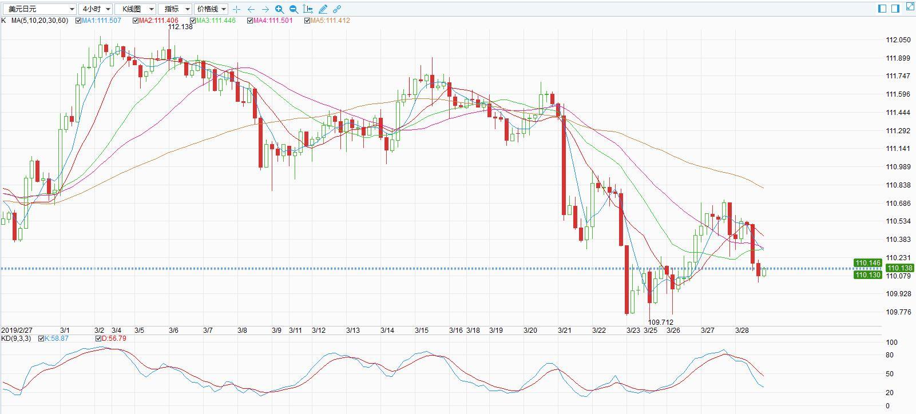This screenshot has width=916, height=414.
Task: Click the MA(5,10,20,30,60) indicator label
Action: (x=39, y=21)
